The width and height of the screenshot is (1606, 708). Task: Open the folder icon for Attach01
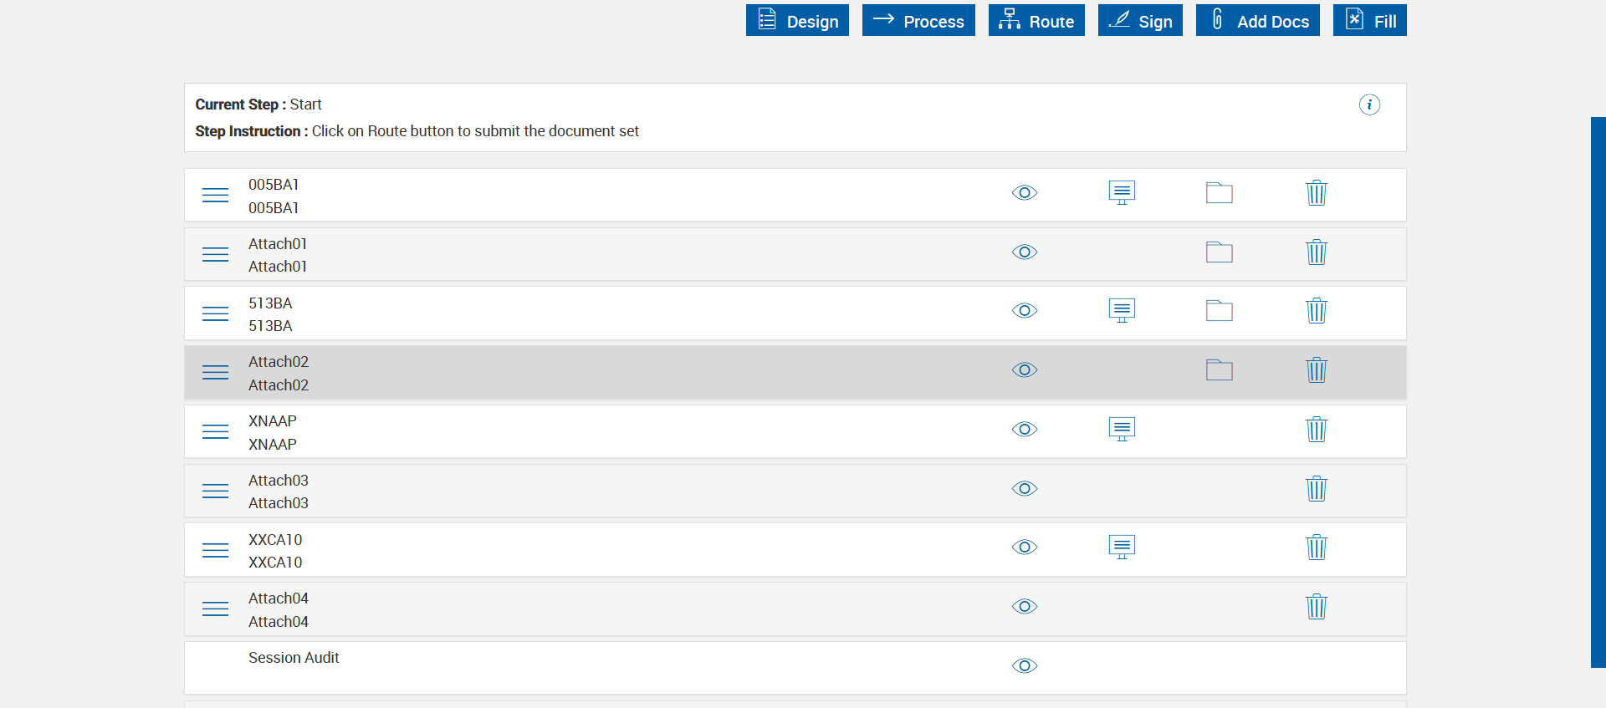(1219, 252)
